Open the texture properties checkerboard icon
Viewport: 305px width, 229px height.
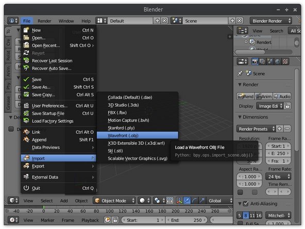click(285, 62)
